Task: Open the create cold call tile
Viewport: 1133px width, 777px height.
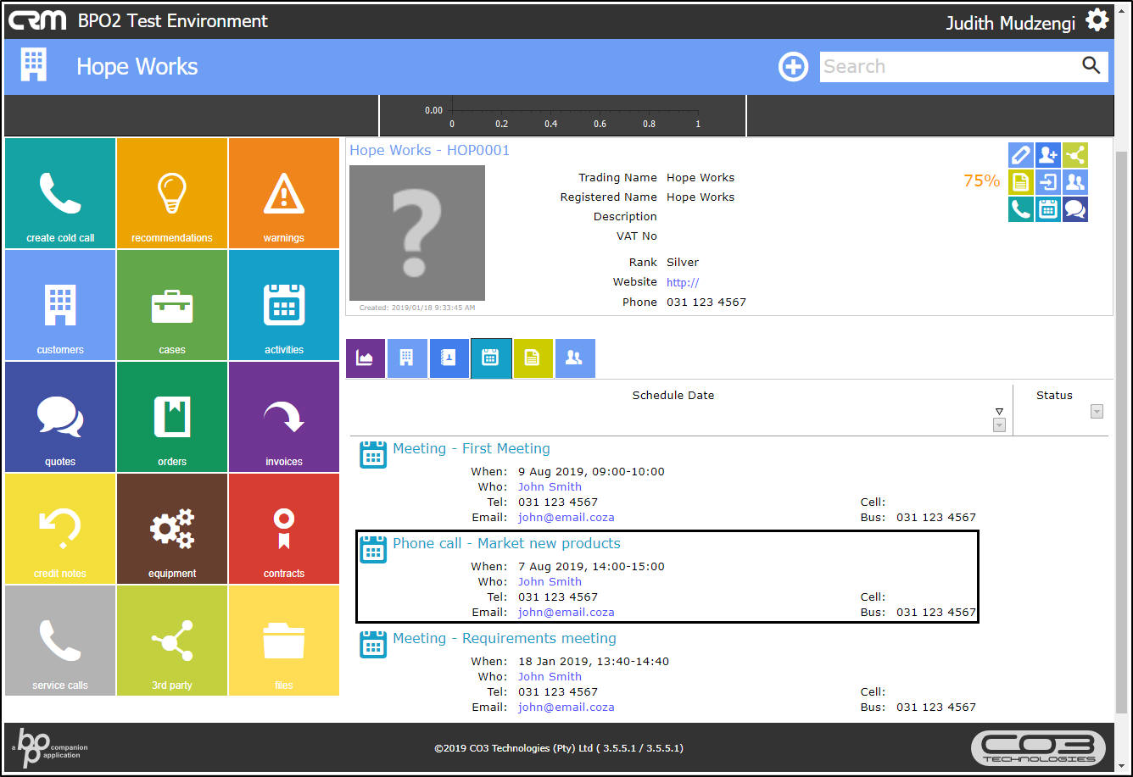Action: pos(60,193)
